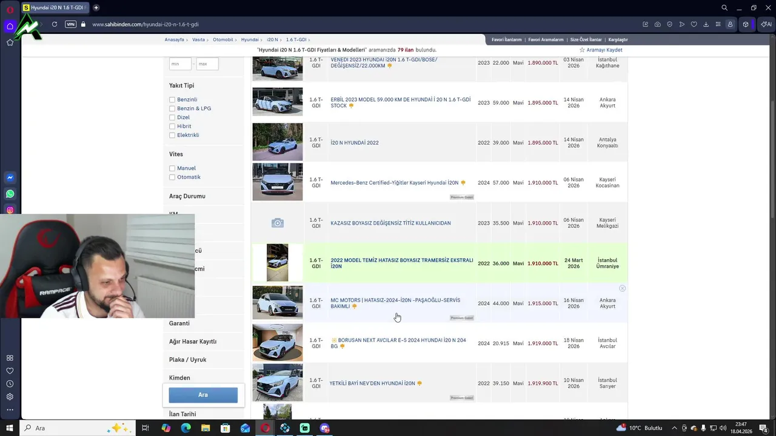This screenshot has width=776, height=436.
Task: Check the Otomatik transmission checkbox
Action: tap(172, 177)
